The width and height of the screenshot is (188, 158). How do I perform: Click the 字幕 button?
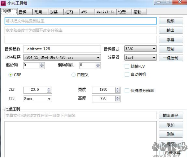171,39
